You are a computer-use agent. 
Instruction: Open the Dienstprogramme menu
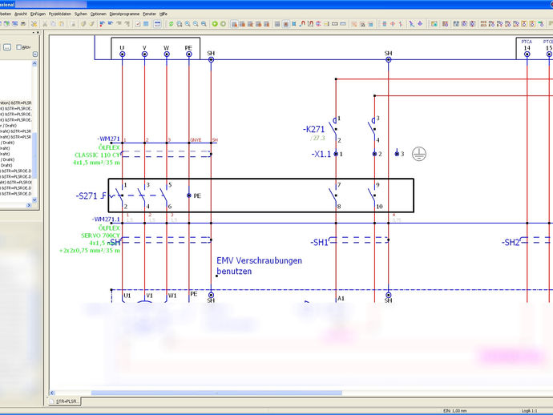pyautogui.click(x=124, y=14)
